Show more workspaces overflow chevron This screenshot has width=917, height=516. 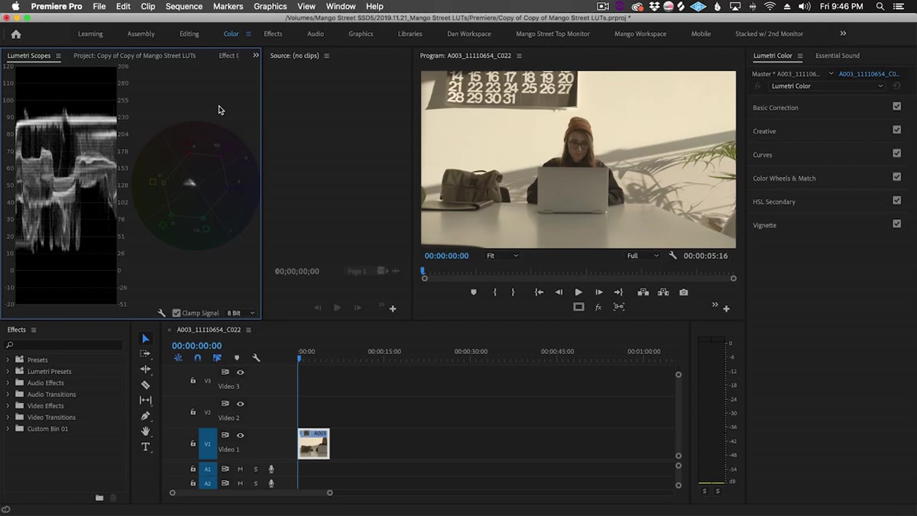tap(843, 34)
